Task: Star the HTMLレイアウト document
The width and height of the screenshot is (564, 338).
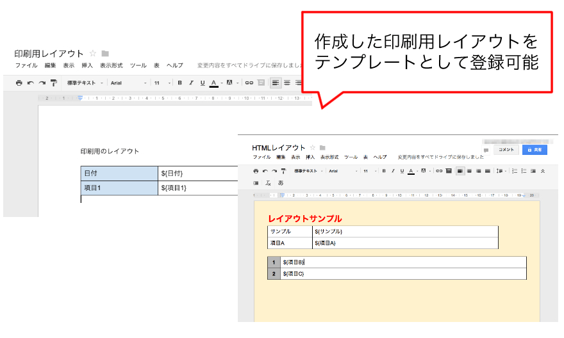Action: pos(313,148)
